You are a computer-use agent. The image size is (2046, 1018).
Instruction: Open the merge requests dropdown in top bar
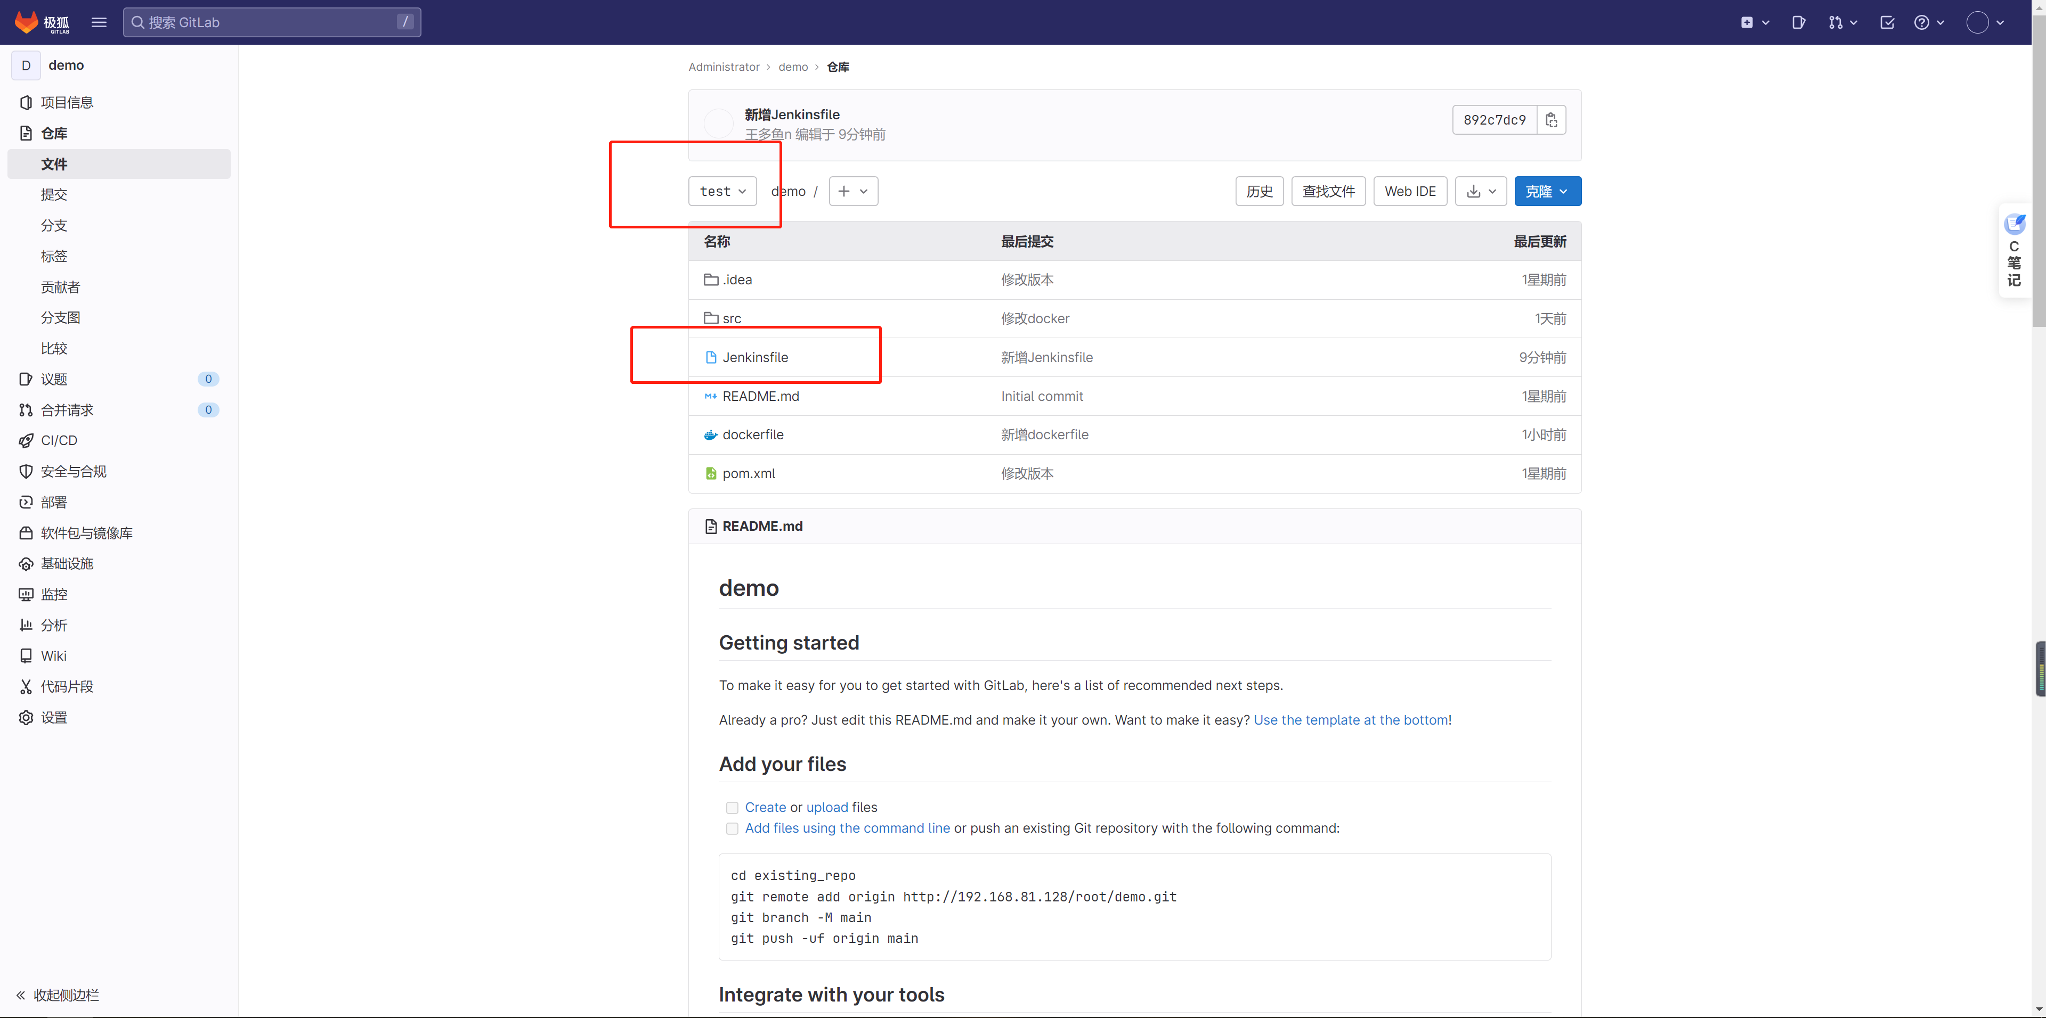[x=1842, y=22]
